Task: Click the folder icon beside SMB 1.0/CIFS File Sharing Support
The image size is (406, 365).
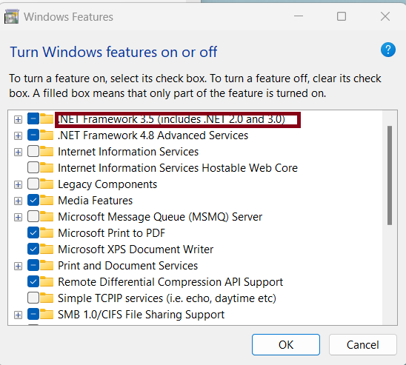Action: pos(47,315)
